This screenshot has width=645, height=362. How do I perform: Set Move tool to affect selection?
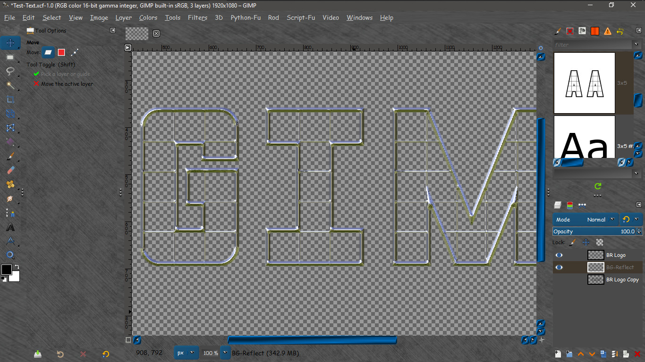coord(61,52)
